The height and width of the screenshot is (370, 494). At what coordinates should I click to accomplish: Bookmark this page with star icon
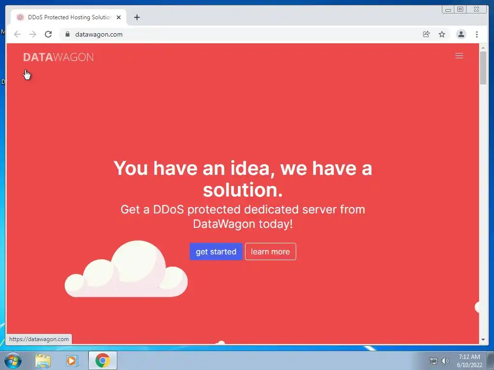pos(442,34)
